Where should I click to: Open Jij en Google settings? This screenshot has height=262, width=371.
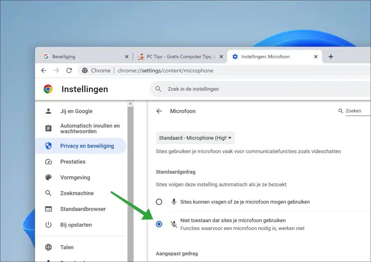pyautogui.click(x=80, y=111)
